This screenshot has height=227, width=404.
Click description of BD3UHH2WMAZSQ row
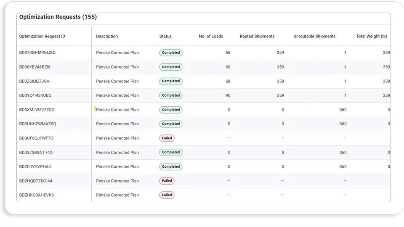(x=117, y=124)
